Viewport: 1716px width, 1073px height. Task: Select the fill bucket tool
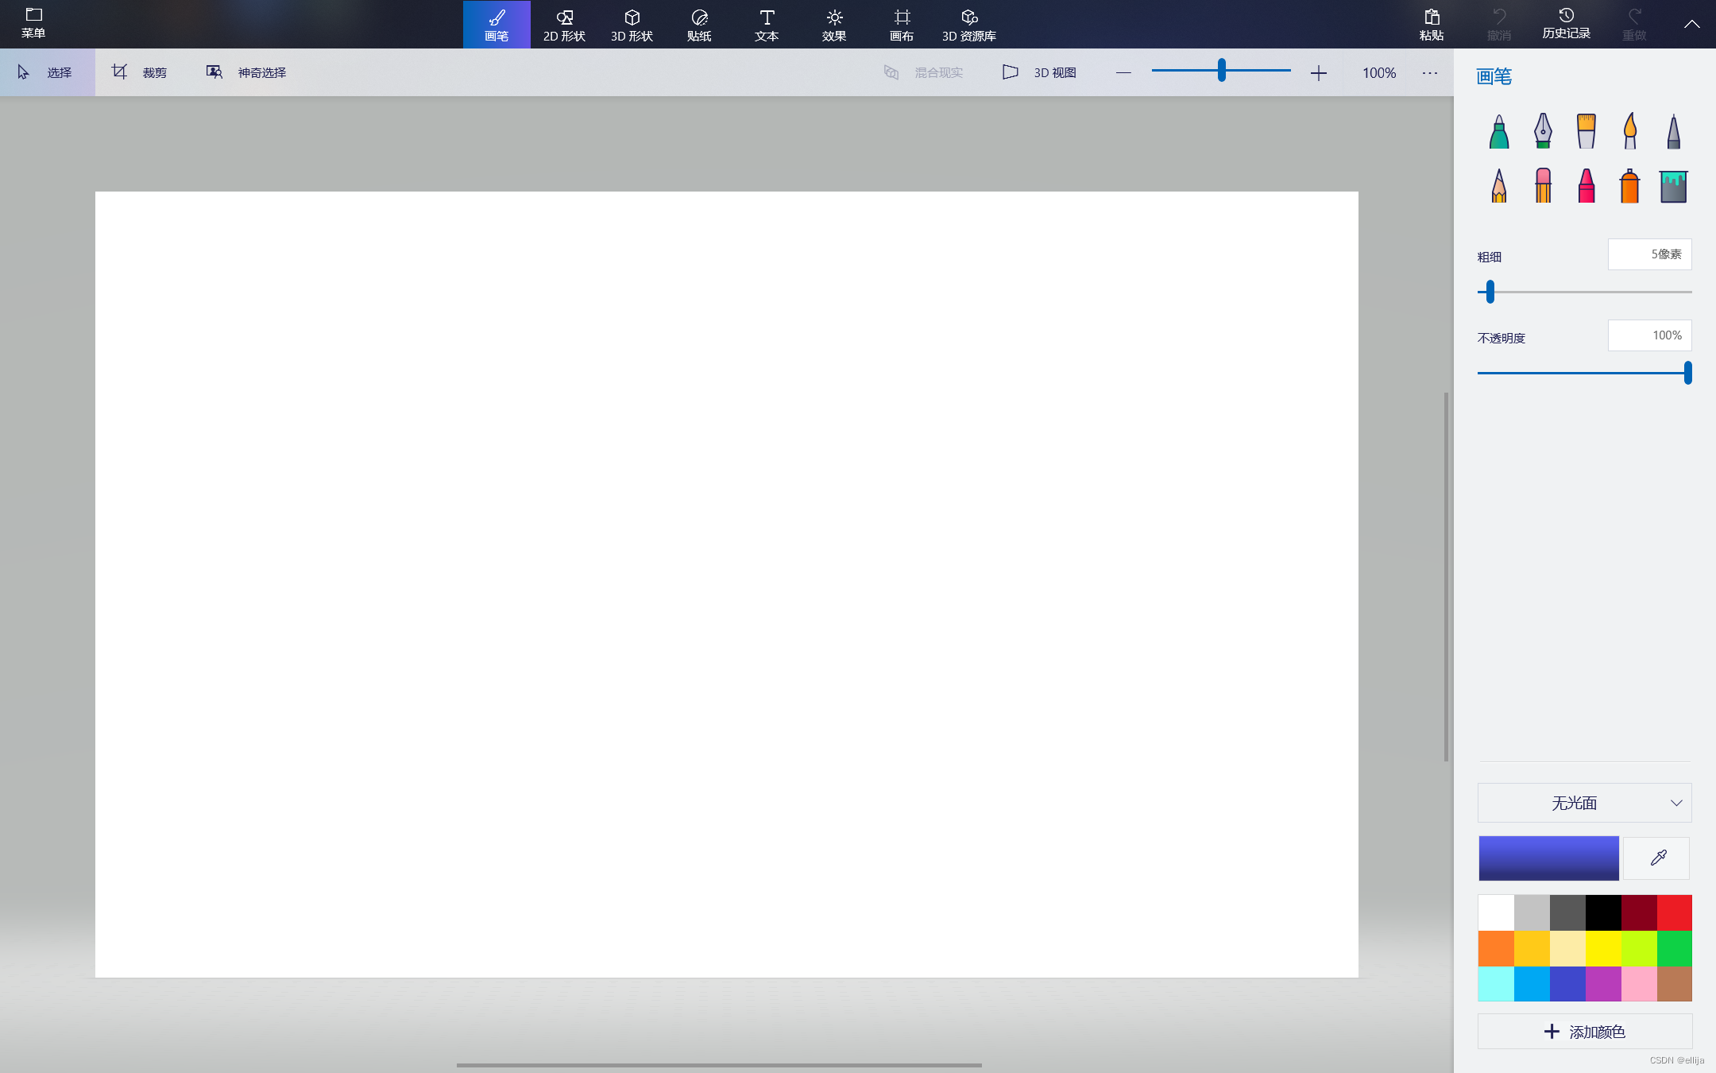click(1673, 186)
